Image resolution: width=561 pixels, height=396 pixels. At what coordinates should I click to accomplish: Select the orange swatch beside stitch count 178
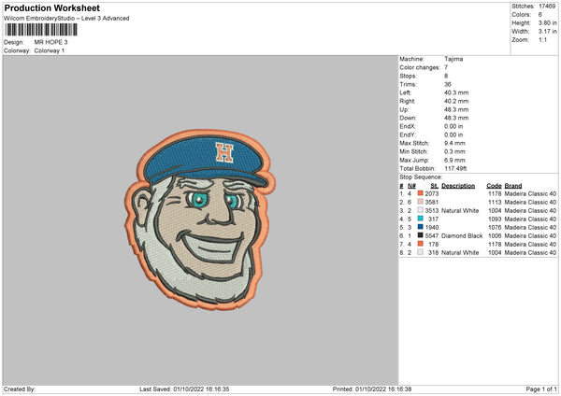(421, 244)
